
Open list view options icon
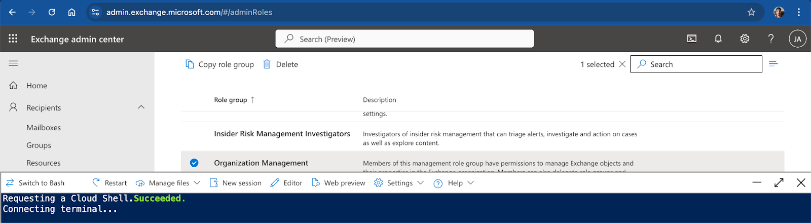773,64
